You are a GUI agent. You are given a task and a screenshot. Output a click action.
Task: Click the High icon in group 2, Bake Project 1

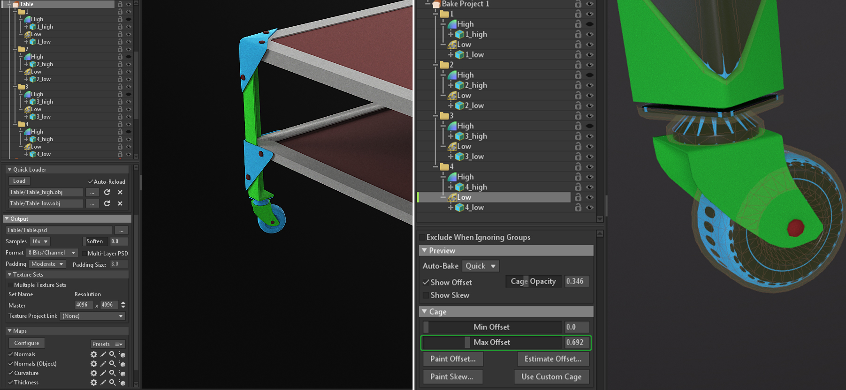coord(452,75)
